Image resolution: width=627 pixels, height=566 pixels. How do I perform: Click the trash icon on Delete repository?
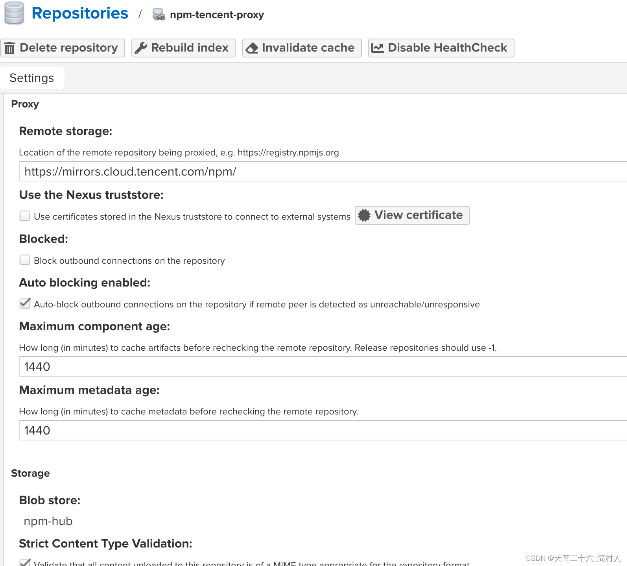9,48
